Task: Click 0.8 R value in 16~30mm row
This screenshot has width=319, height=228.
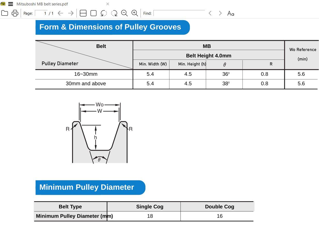Action: [x=264, y=74]
